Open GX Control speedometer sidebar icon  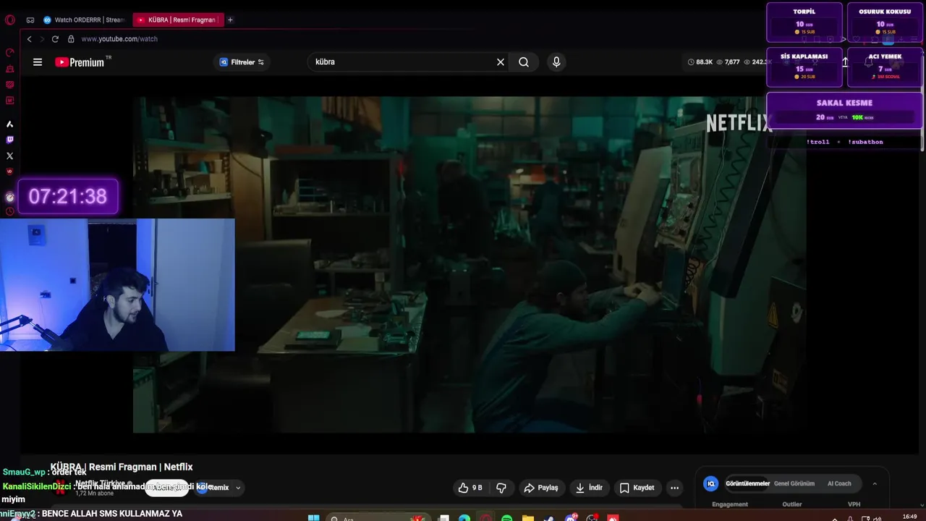[9, 53]
